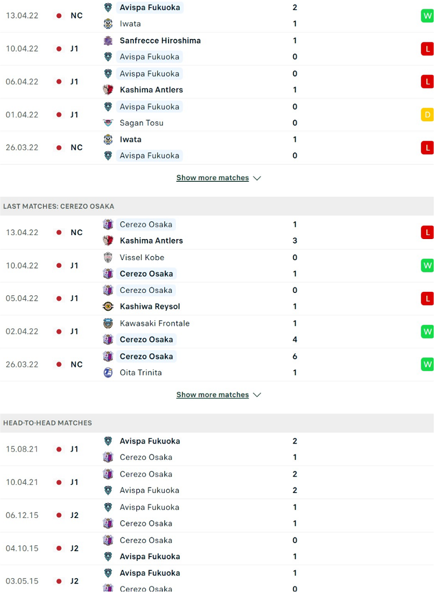Click the Kashiwa Reysol team logo
The height and width of the screenshot is (592, 434).
click(x=108, y=307)
